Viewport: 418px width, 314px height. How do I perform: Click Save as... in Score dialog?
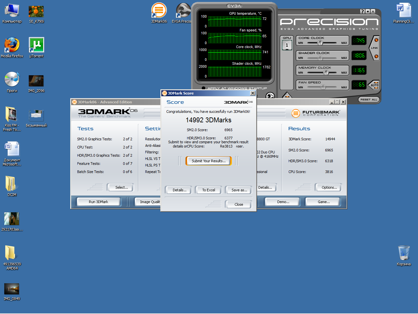239,190
